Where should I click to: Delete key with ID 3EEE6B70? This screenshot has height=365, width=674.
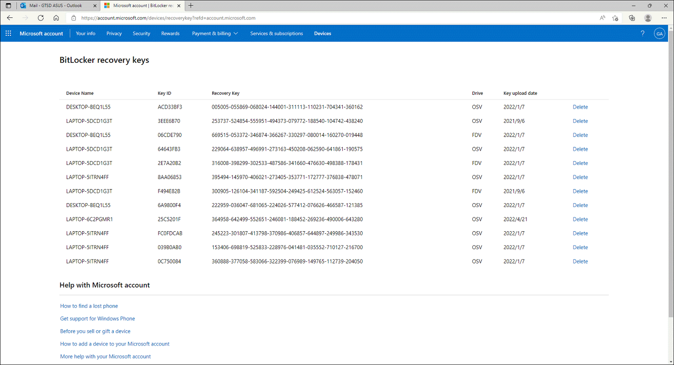(x=580, y=121)
